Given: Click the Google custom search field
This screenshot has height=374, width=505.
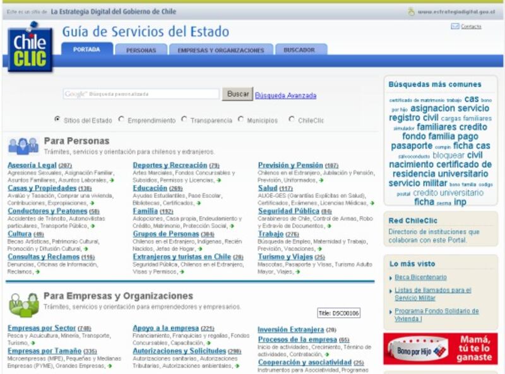Looking at the screenshot, I should click(141, 94).
